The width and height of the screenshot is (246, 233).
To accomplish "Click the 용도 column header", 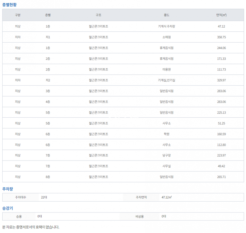I will coord(166,15).
